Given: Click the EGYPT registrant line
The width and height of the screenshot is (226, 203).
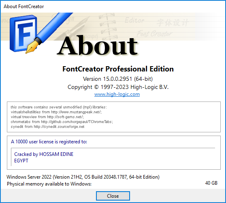Looking at the screenshot, I should (21, 161).
